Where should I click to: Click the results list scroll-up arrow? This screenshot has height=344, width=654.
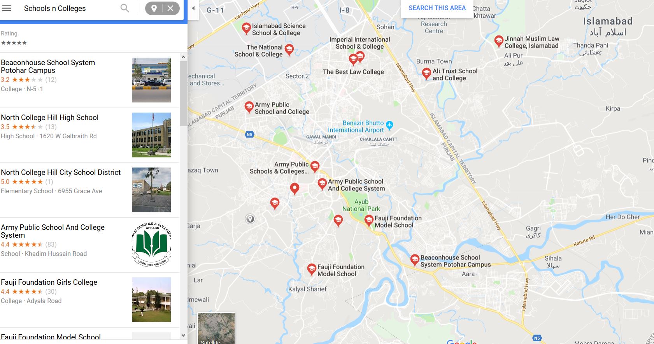point(183,57)
